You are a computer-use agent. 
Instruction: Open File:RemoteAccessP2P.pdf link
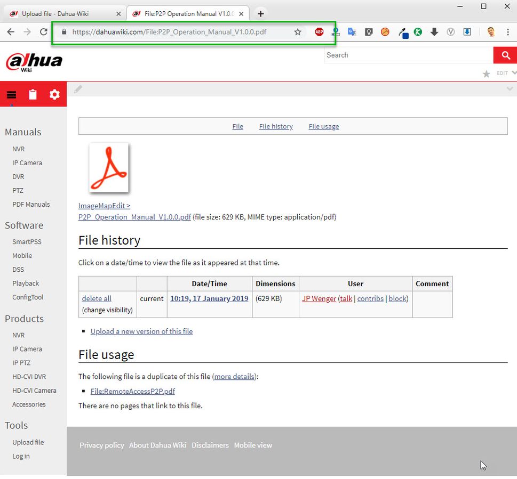pos(133,392)
